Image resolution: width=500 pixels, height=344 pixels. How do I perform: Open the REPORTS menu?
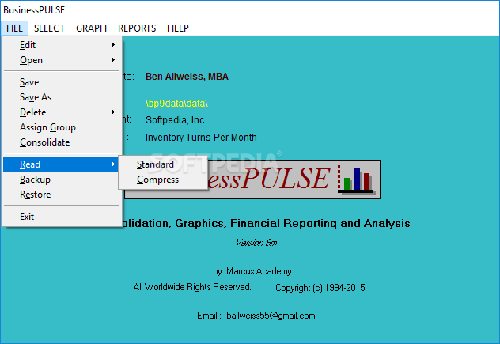pos(137,28)
